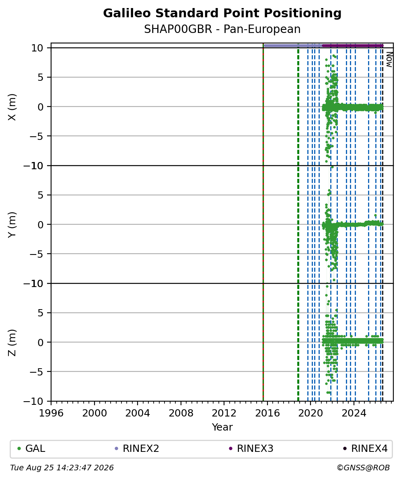
Task: Click the 'RINEX2' legend label
Action: [141, 449]
